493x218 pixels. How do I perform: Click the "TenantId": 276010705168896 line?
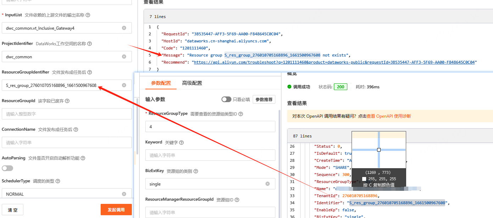[x=347, y=196]
